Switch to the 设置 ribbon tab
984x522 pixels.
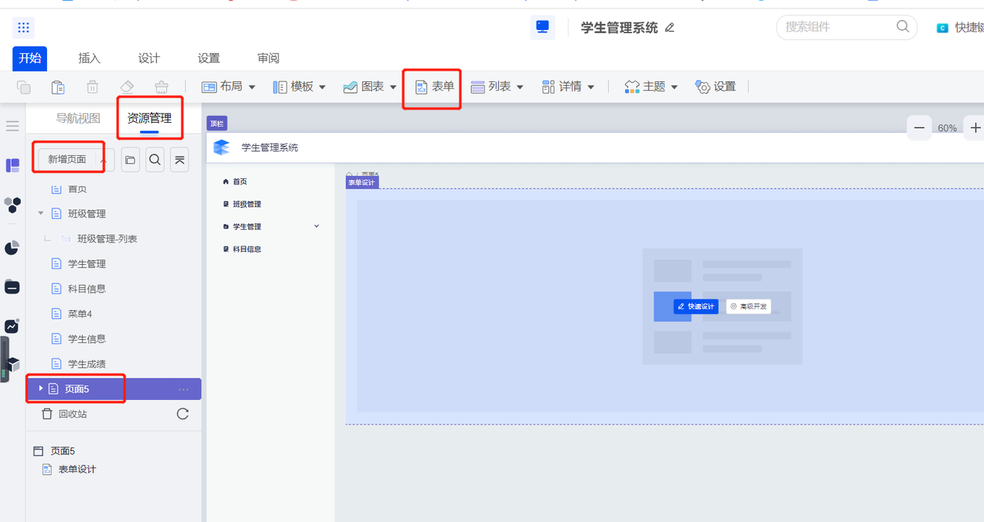(x=208, y=58)
